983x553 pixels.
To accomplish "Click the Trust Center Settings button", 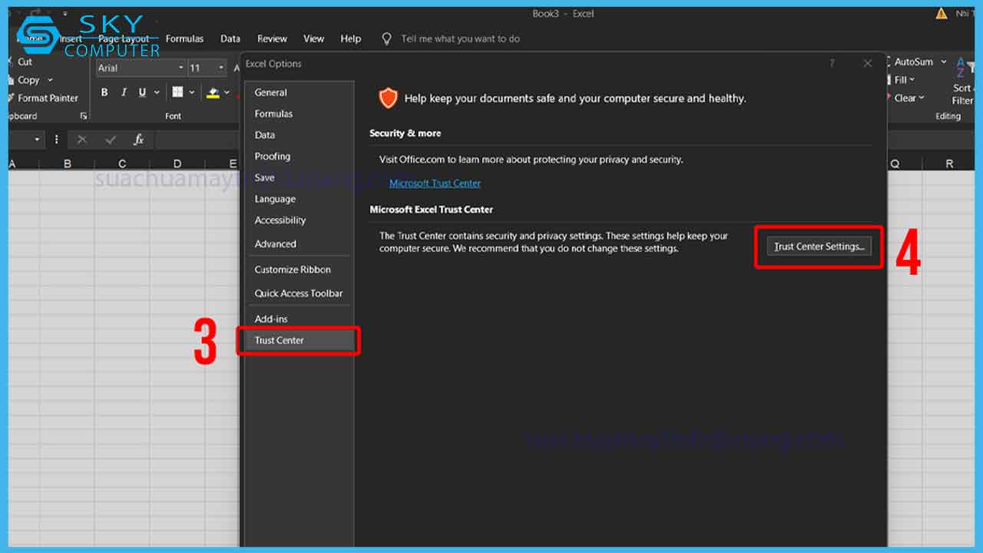I will [819, 247].
